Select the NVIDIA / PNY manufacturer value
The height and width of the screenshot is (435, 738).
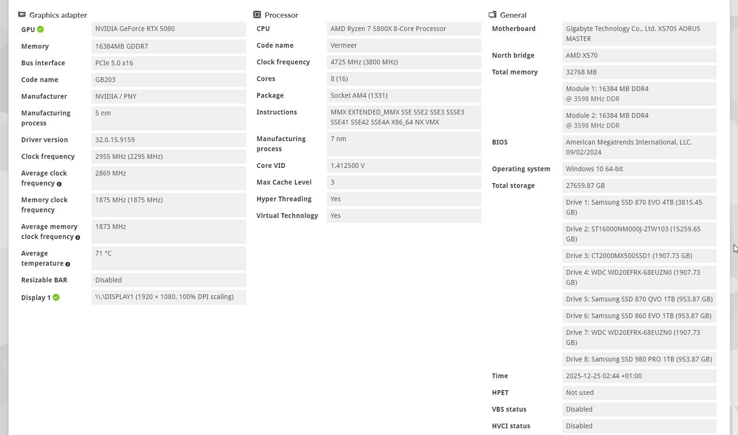(x=169, y=96)
